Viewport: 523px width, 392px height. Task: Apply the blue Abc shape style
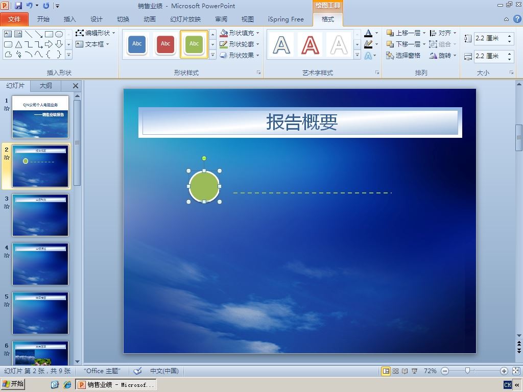coord(137,44)
